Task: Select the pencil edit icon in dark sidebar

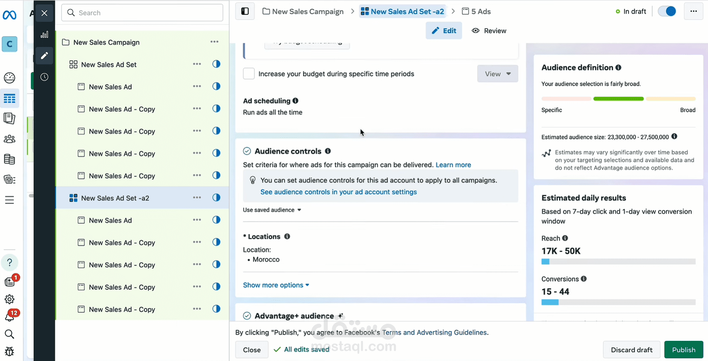Action: pyautogui.click(x=45, y=56)
